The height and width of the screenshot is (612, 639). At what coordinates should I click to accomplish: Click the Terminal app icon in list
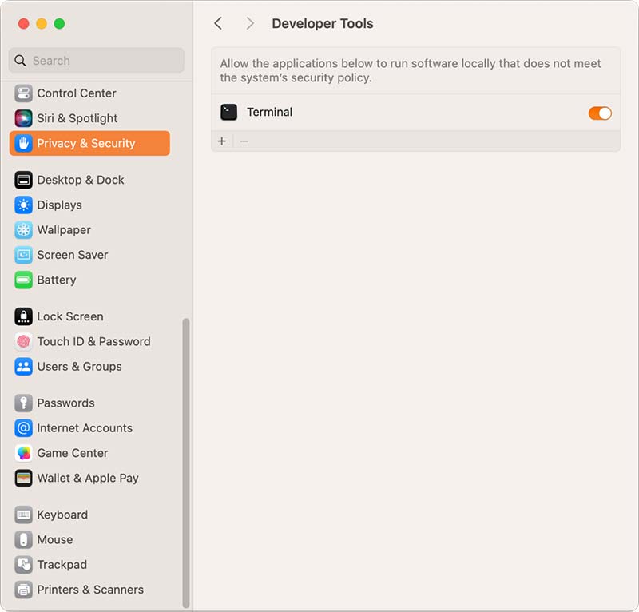(x=229, y=113)
